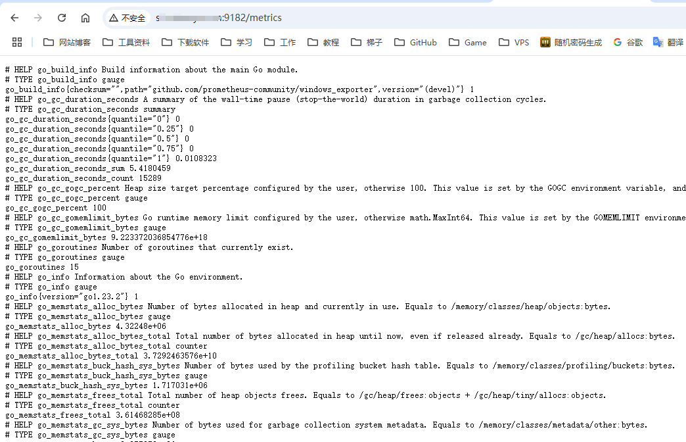Open the 下载软件 bookmark folder
The image size is (686, 442).
click(185, 42)
